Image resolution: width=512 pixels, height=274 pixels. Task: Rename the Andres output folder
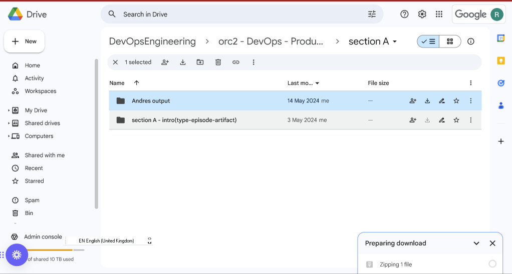click(442, 100)
